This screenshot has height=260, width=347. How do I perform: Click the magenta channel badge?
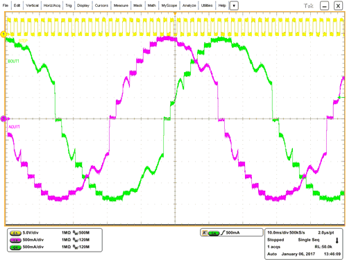pyautogui.click(x=15, y=240)
